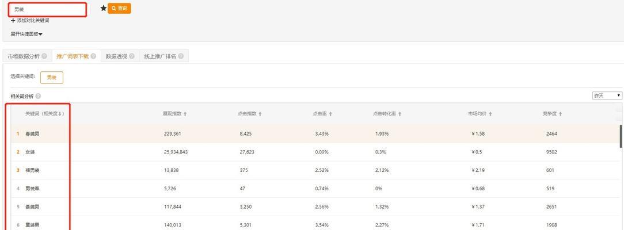
Task: Switch to the 市场数据分析 tab
Action: (27, 56)
